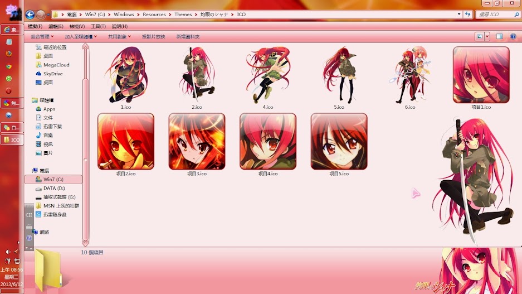Viewport: 522px width, 294px height.
Task: Select Win7 (C:) in the address breadcrumb
Action: (x=95, y=15)
